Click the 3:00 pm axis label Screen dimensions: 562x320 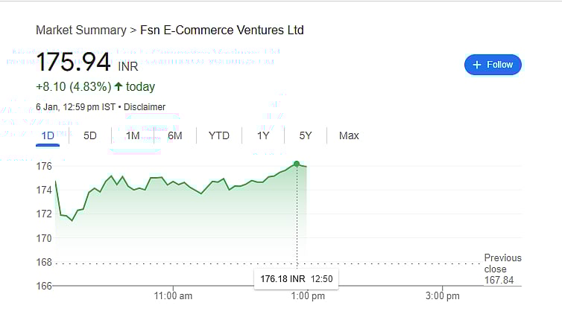(x=442, y=296)
